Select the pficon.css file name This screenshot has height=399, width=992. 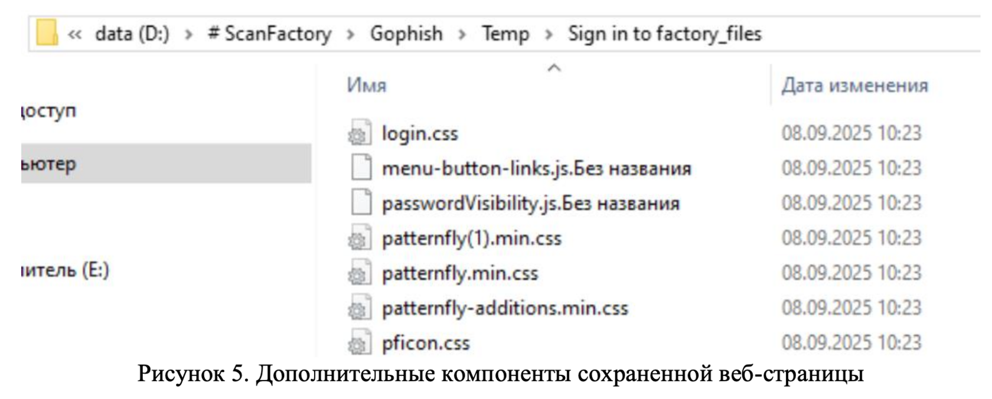(426, 343)
